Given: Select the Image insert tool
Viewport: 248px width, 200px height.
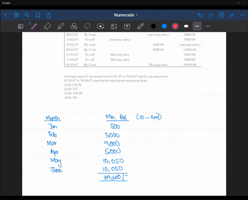Looking at the screenshot, I should click(114, 26).
